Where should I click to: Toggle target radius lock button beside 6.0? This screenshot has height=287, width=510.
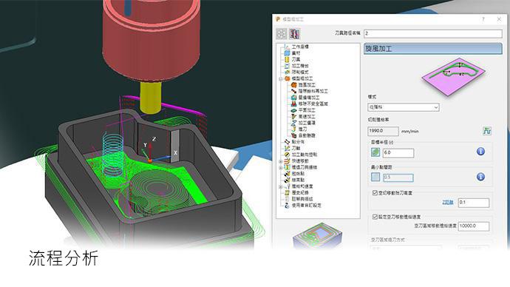coord(375,152)
